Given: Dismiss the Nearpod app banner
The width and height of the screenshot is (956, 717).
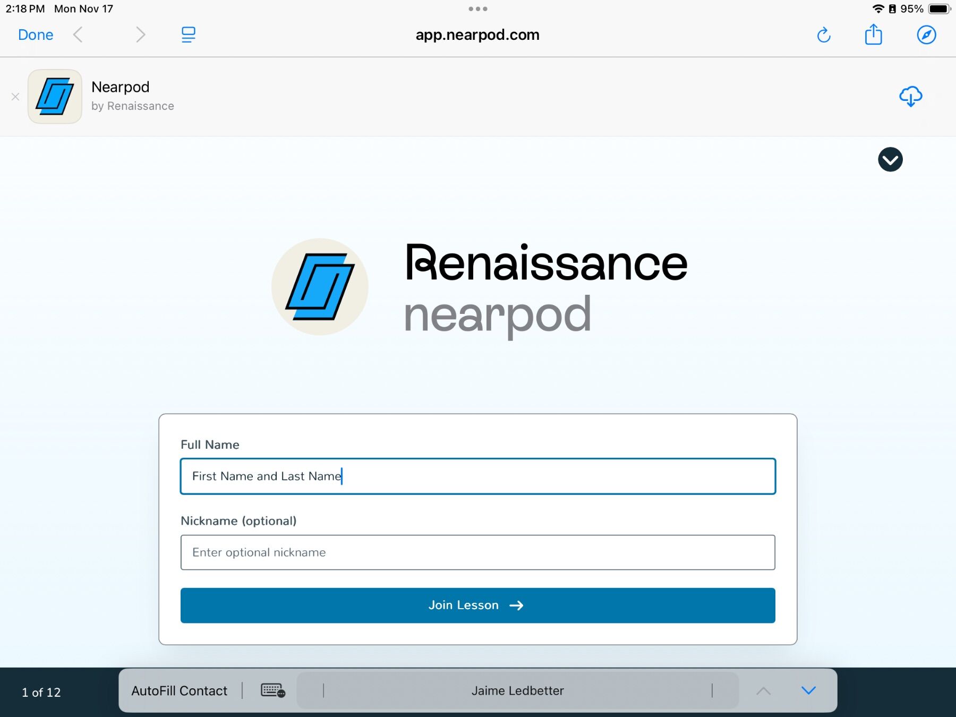Looking at the screenshot, I should (15, 97).
